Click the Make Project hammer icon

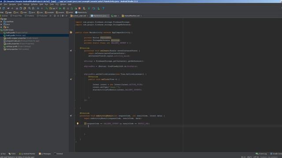click(47, 8)
